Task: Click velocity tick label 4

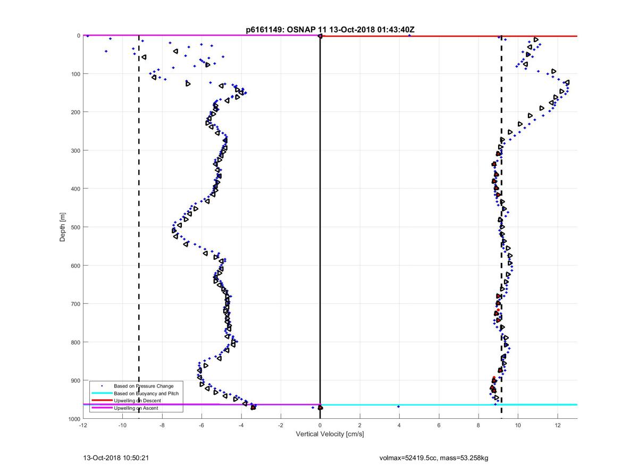Action: tap(399, 425)
